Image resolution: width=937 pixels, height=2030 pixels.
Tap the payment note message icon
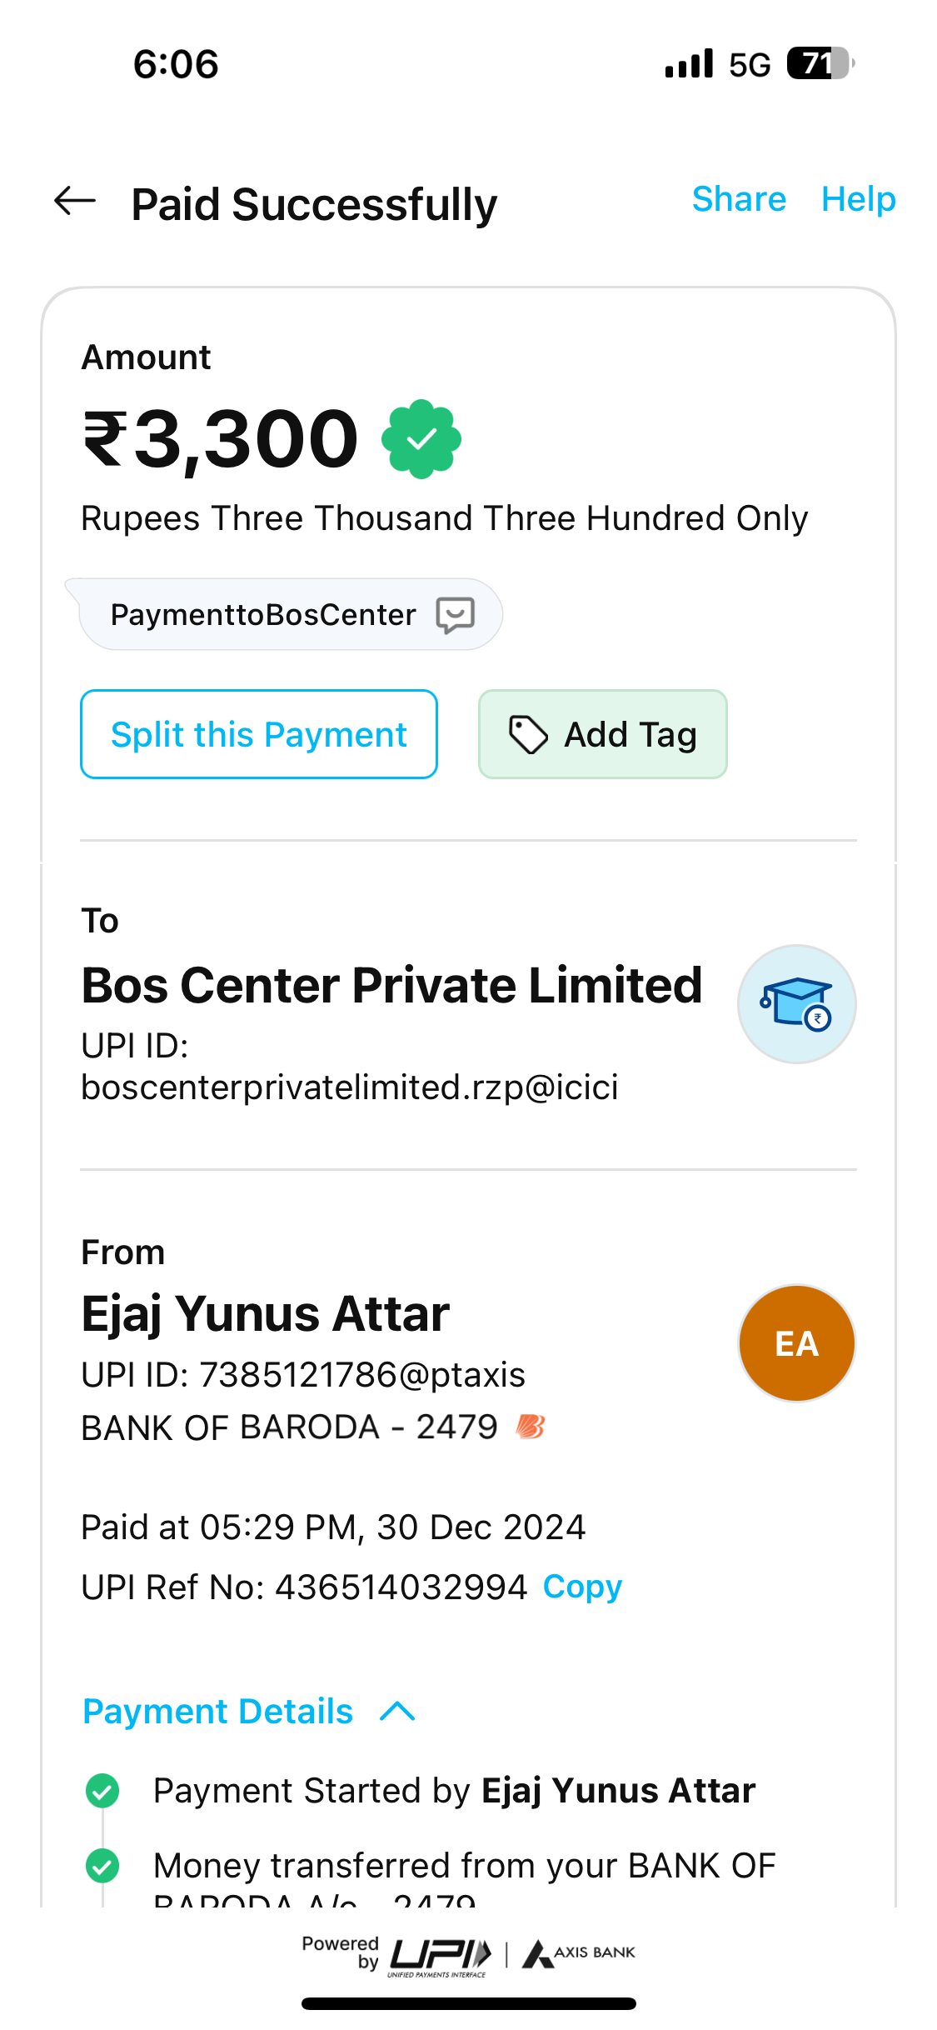click(x=456, y=615)
